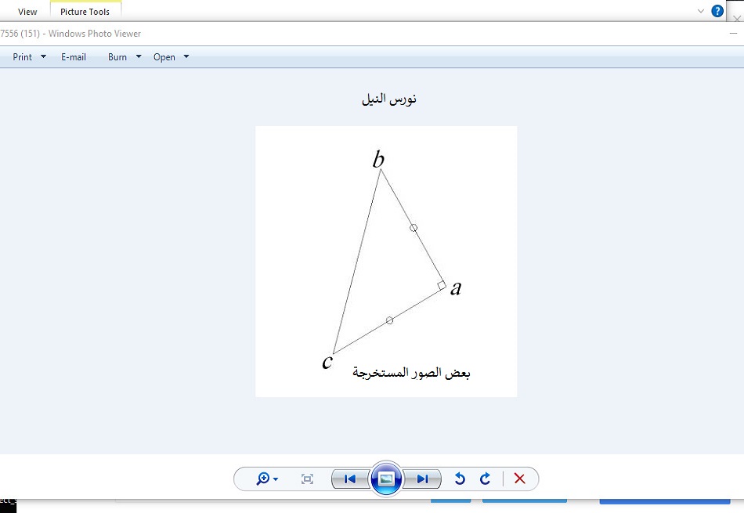
Task: Rotate the picture counterclockwise
Action: click(460, 479)
